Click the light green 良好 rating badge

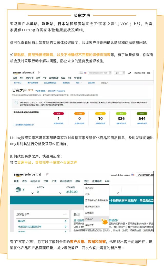pyautogui.click(x=121, y=114)
